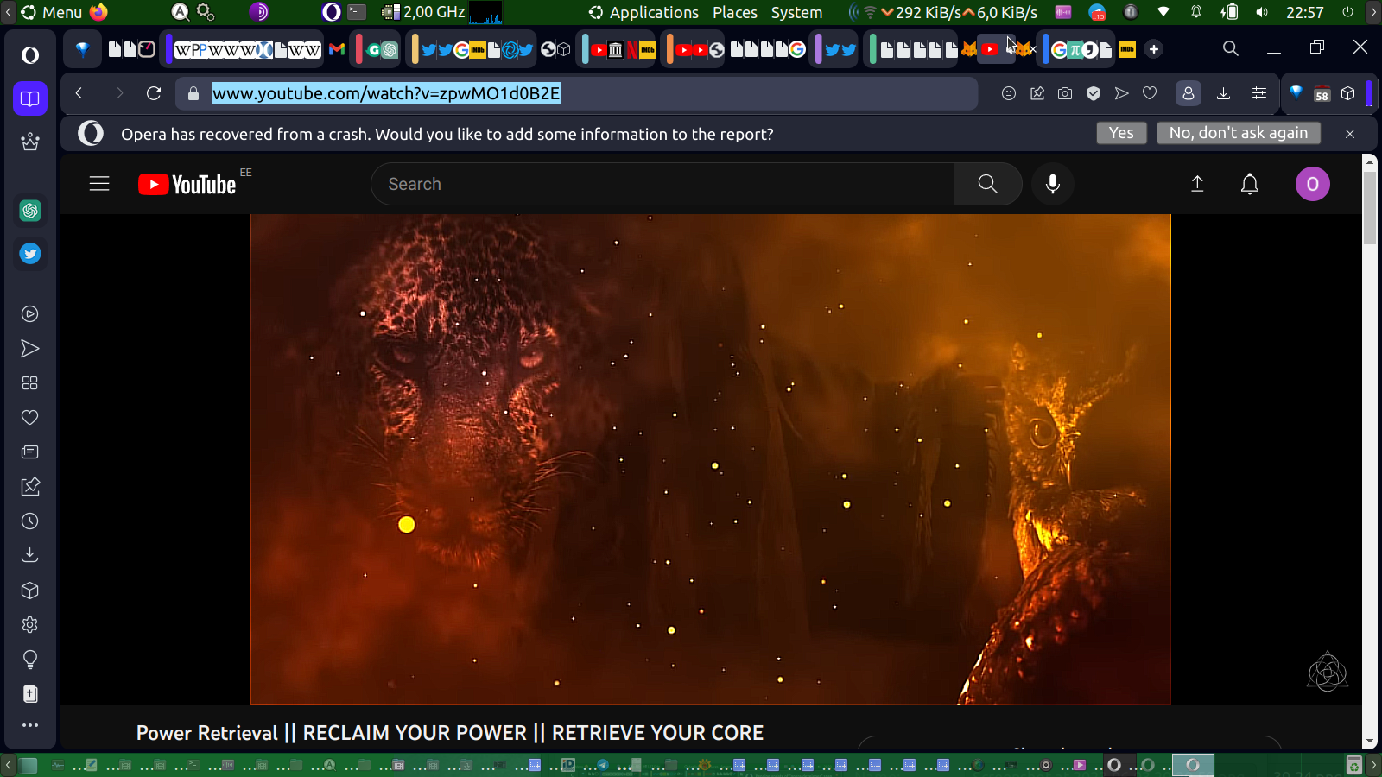Open the YouTube account avatar menu

[x=1313, y=184]
